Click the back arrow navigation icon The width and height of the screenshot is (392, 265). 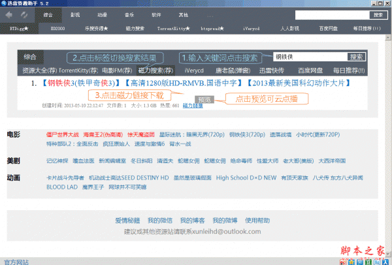(x=8, y=15)
